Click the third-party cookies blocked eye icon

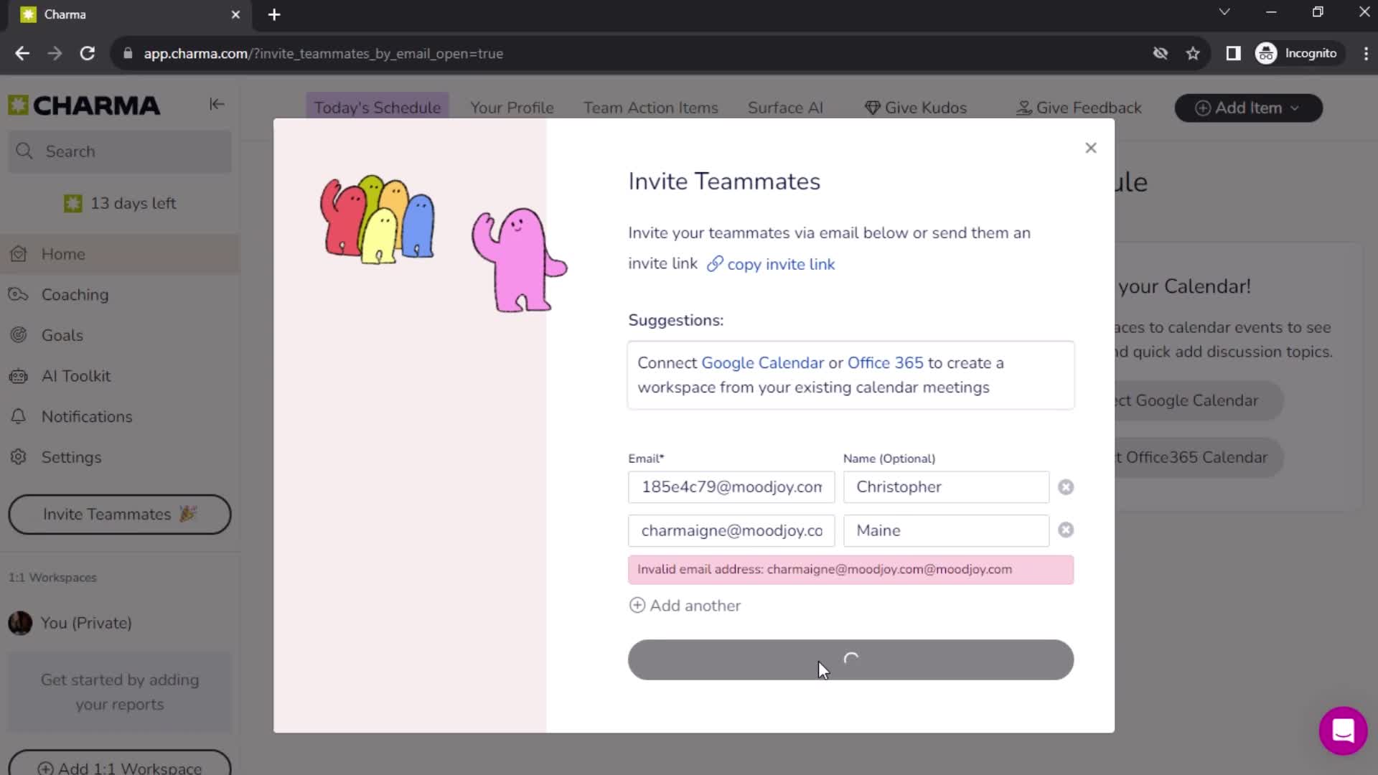(x=1160, y=54)
